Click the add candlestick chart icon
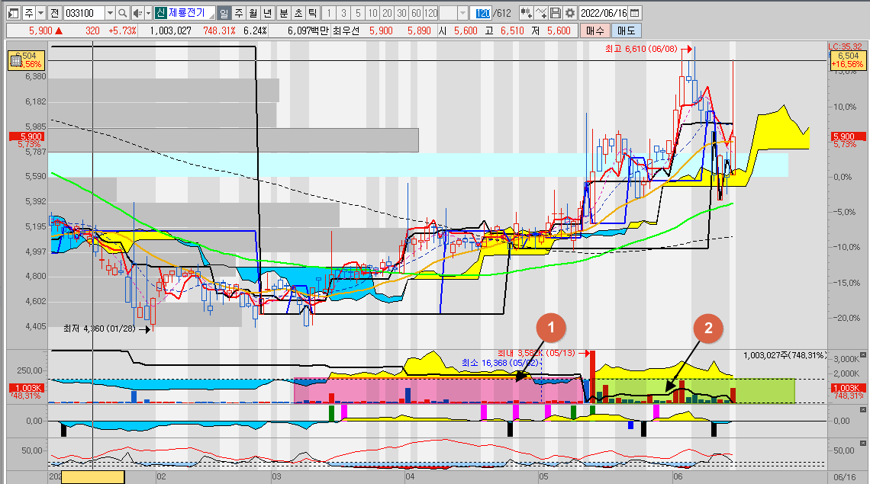Image resolution: width=870 pixels, height=484 pixels. click(526, 13)
